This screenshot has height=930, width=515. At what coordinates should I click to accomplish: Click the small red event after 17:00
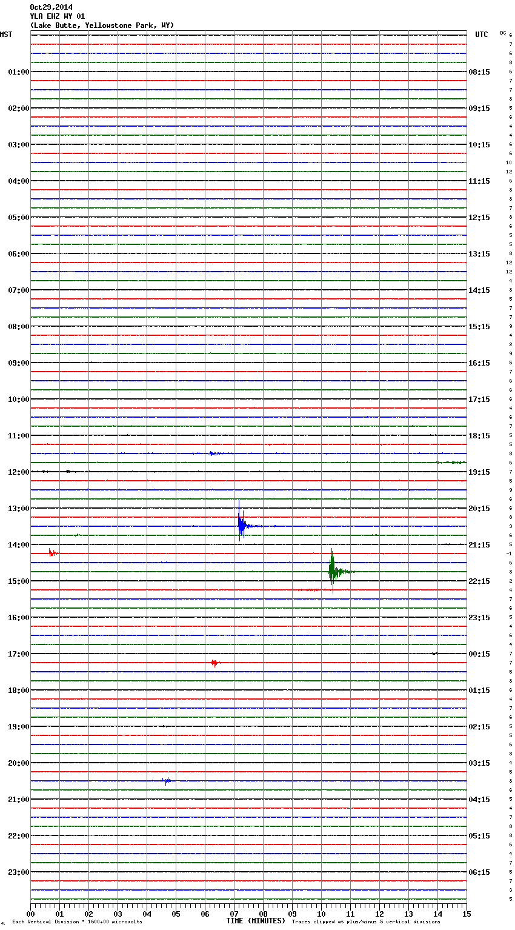[214, 663]
